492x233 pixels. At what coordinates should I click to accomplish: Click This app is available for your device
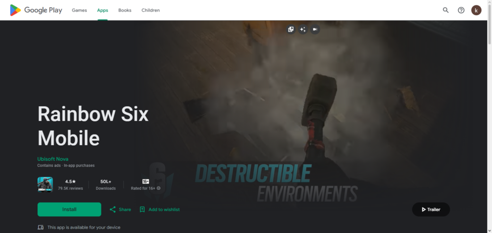[x=84, y=227]
